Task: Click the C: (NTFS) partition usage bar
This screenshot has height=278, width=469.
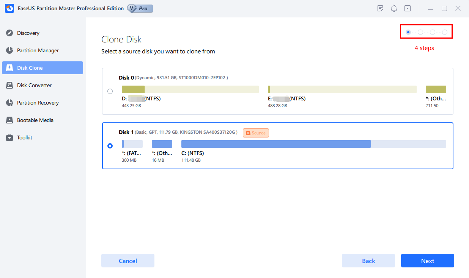Action: 313,144
